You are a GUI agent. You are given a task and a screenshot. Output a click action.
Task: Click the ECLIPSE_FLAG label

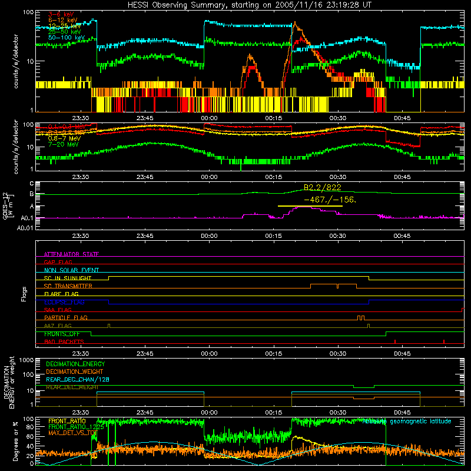tap(64, 302)
